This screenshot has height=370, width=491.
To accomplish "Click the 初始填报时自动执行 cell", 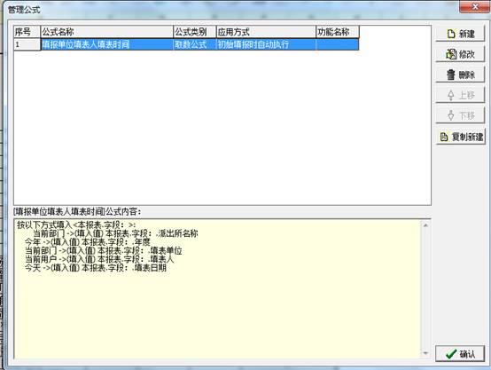I will [x=266, y=44].
